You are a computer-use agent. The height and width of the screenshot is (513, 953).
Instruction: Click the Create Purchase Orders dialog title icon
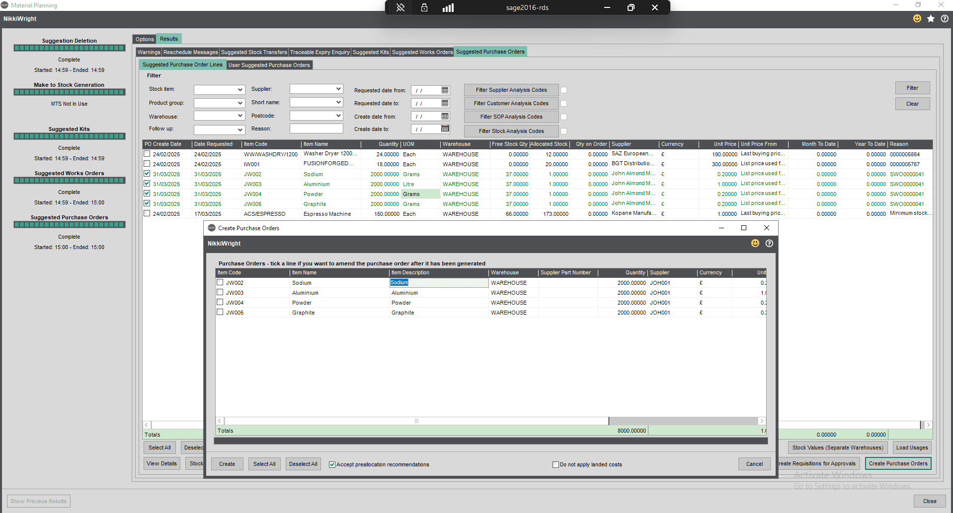pos(212,228)
